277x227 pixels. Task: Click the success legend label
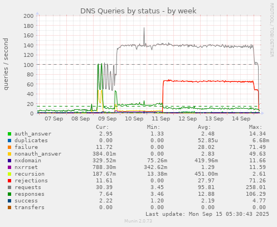click(26, 201)
